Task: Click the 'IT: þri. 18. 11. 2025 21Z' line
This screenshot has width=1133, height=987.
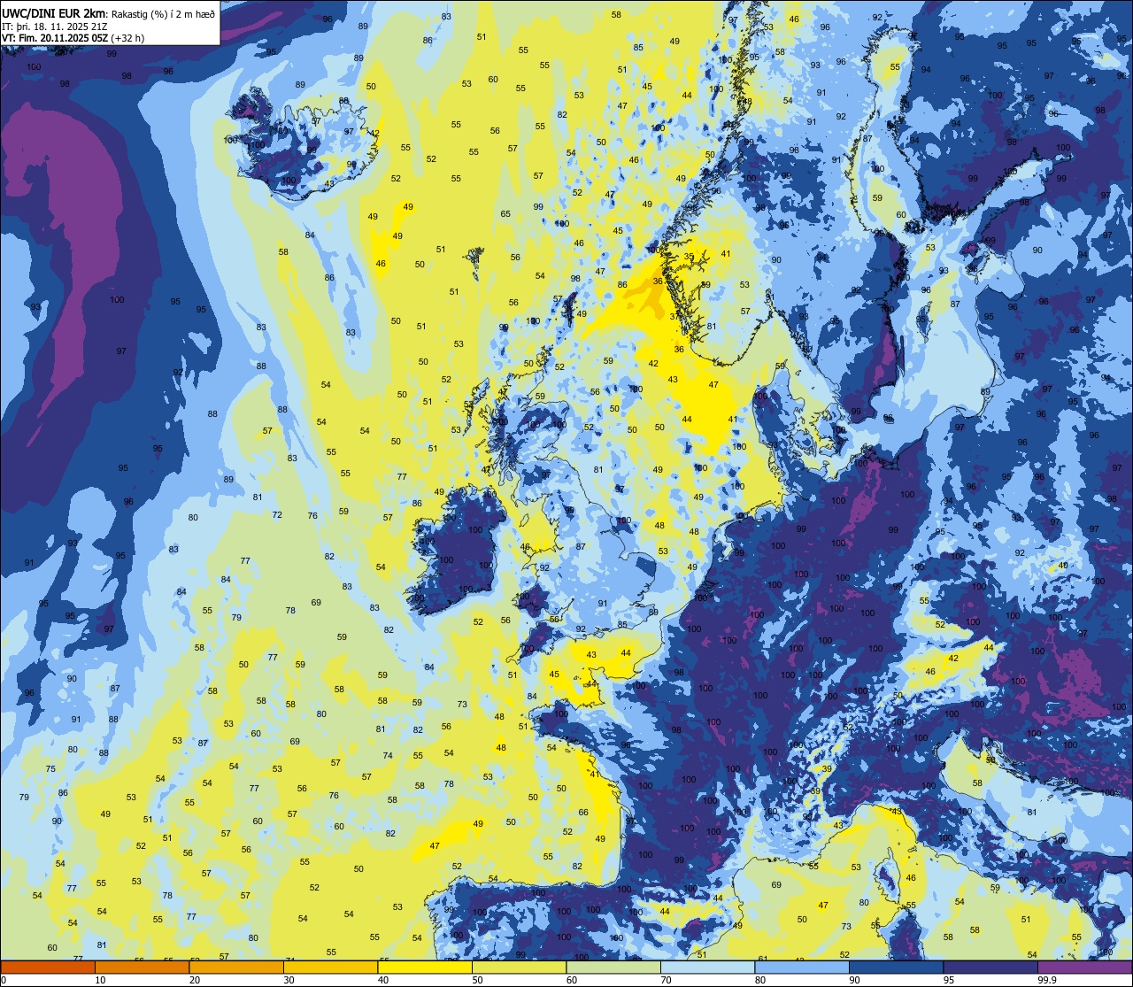Action: coord(55,26)
